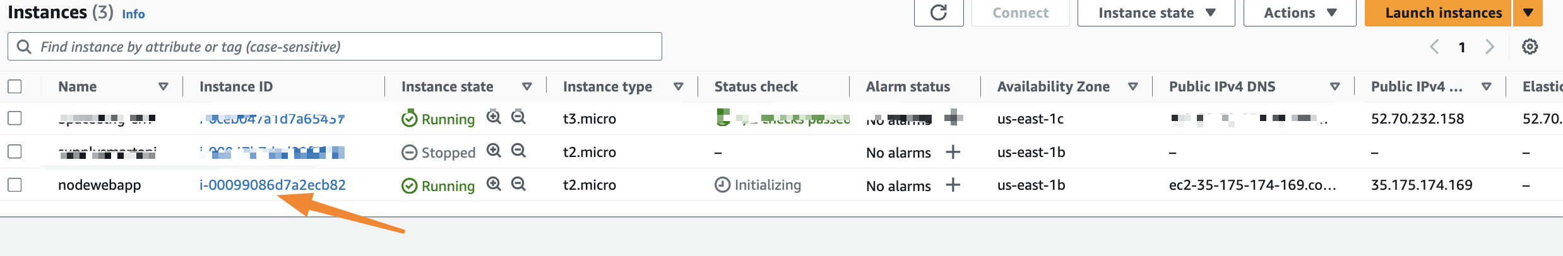The width and height of the screenshot is (1563, 256).
Task: Open instance i-00099086d7a2ecb82 link
Action: 273,185
